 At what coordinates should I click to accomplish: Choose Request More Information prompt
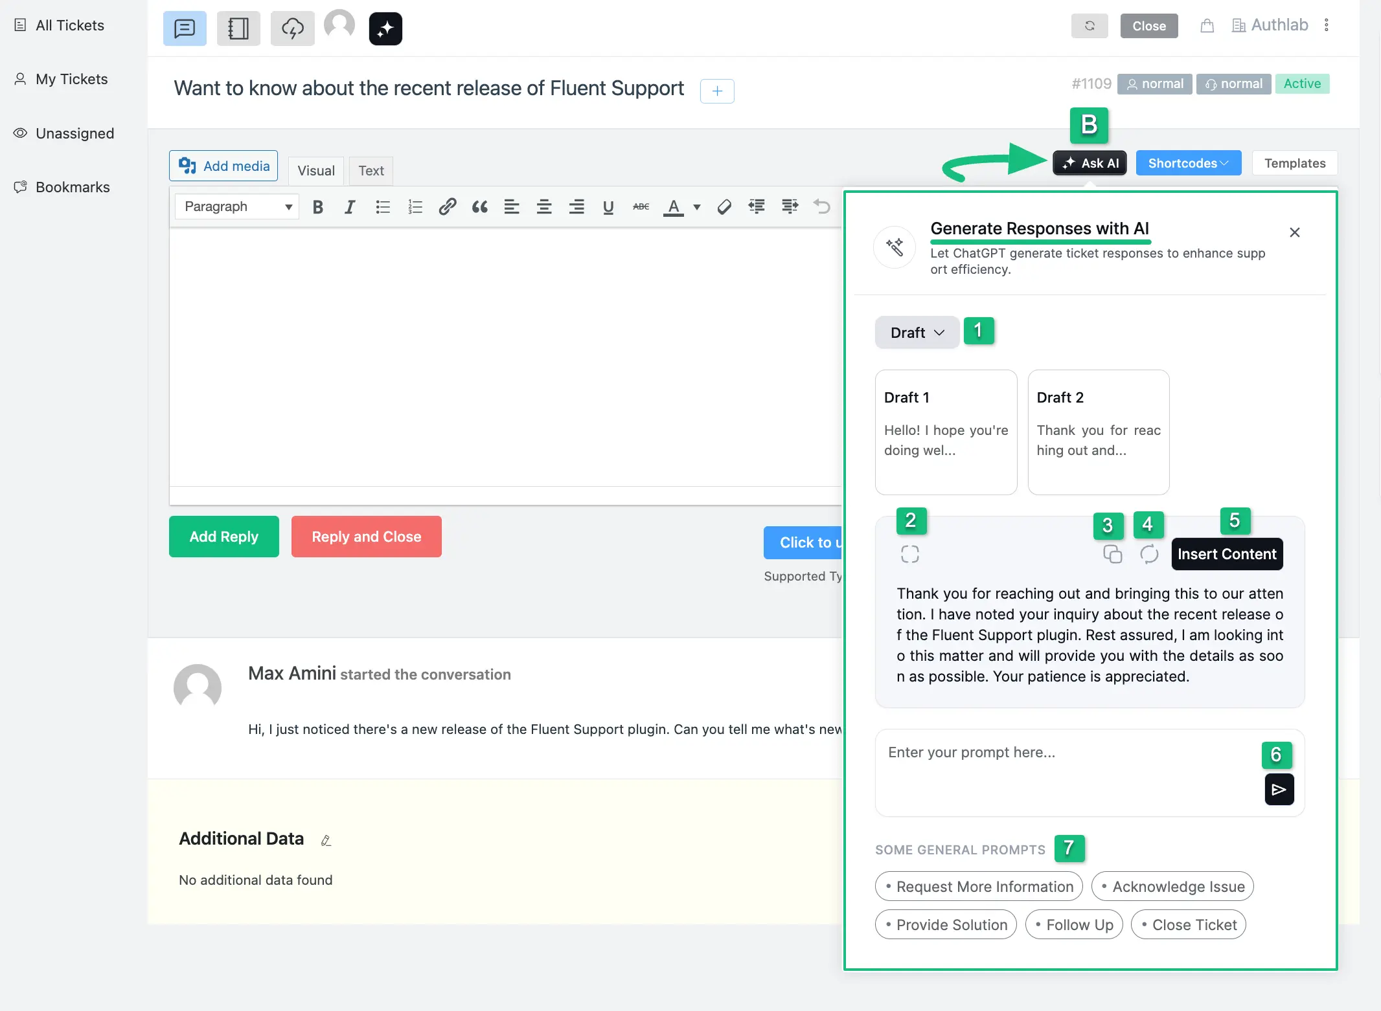[x=979, y=887]
